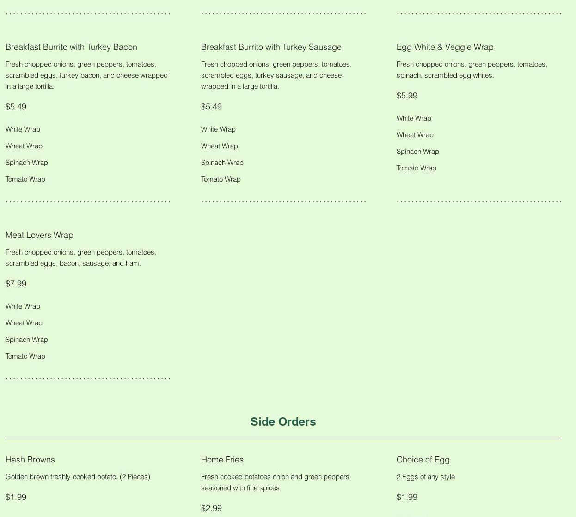Select Spinach Wrap under Turkey Bacon burrito

click(x=27, y=163)
